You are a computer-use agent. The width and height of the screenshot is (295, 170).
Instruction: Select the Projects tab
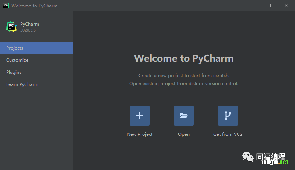(x=36, y=48)
